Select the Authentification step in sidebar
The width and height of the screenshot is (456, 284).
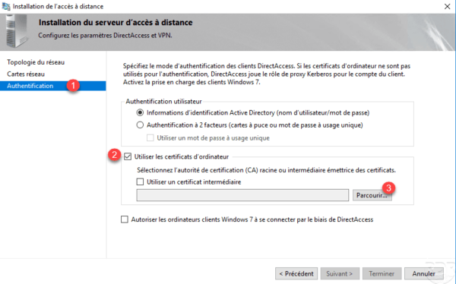[52, 86]
